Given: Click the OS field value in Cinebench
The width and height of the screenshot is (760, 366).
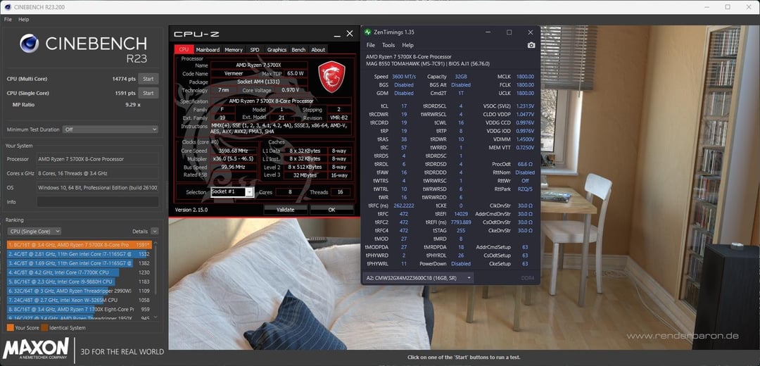Looking at the screenshot, I should pyautogui.click(x=97, y=188).
